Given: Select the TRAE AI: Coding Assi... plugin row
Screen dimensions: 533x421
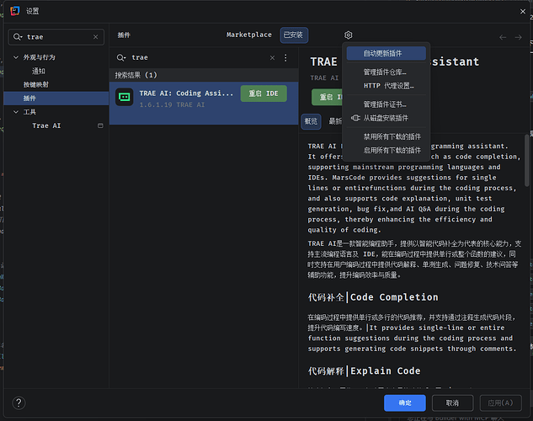Looking at the screenshot, I should click(204, 103).
